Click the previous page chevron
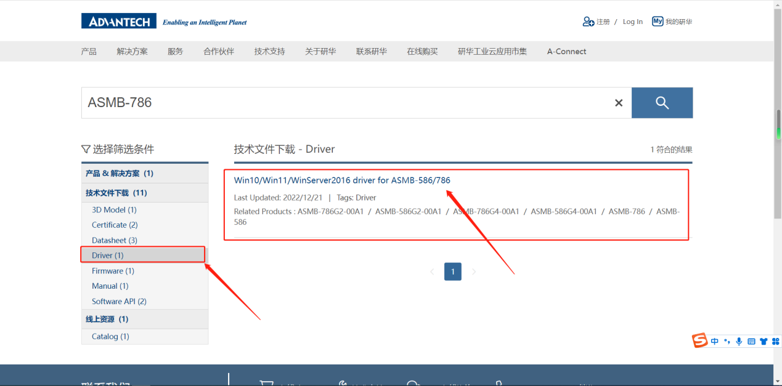This screenshot has height=386, width=782. (432, 271)
